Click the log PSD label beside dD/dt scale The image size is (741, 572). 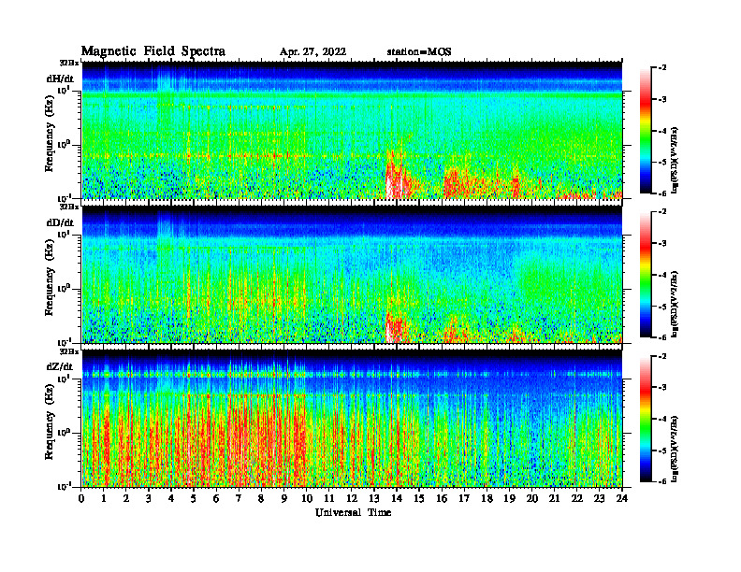click(676, 305)
